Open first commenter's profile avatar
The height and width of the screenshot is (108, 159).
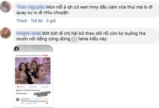[5, 7]
